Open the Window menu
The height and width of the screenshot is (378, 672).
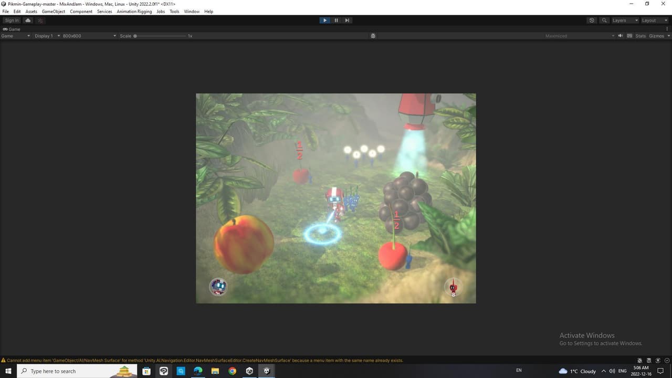pos(192,12)
